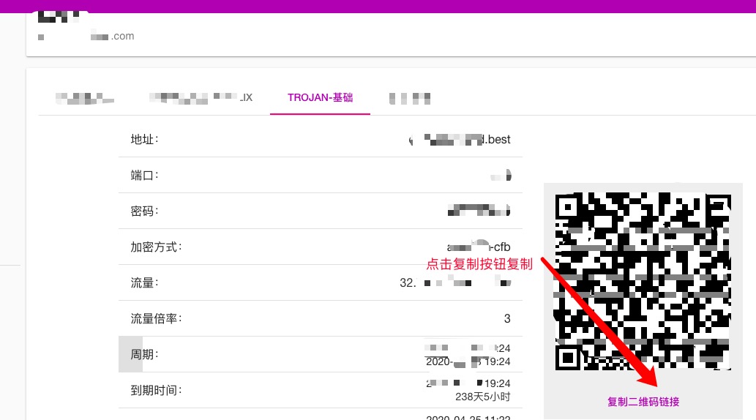Click the 加密方式 row label
This screenshot has width=756, height=420.
coord(155,247)
